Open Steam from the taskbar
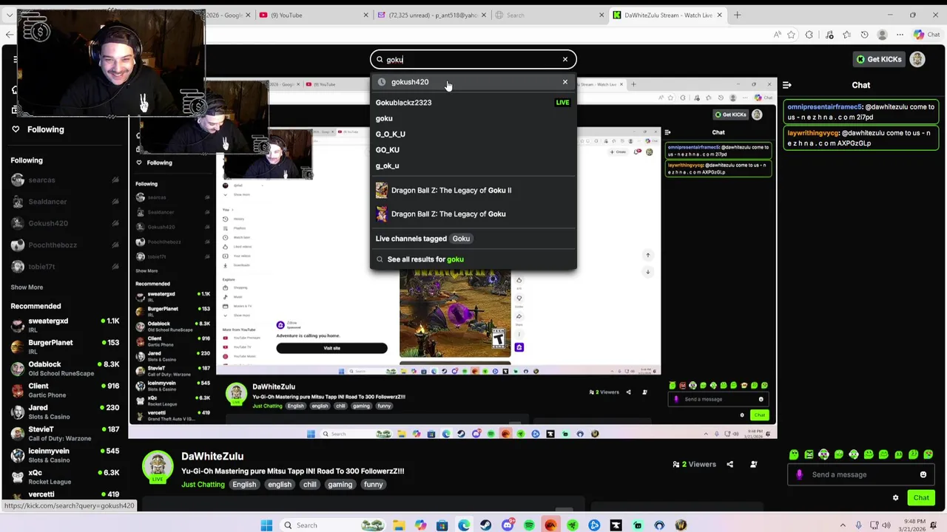The width and height of the screenshot is (947, 532). click(485, 525)
